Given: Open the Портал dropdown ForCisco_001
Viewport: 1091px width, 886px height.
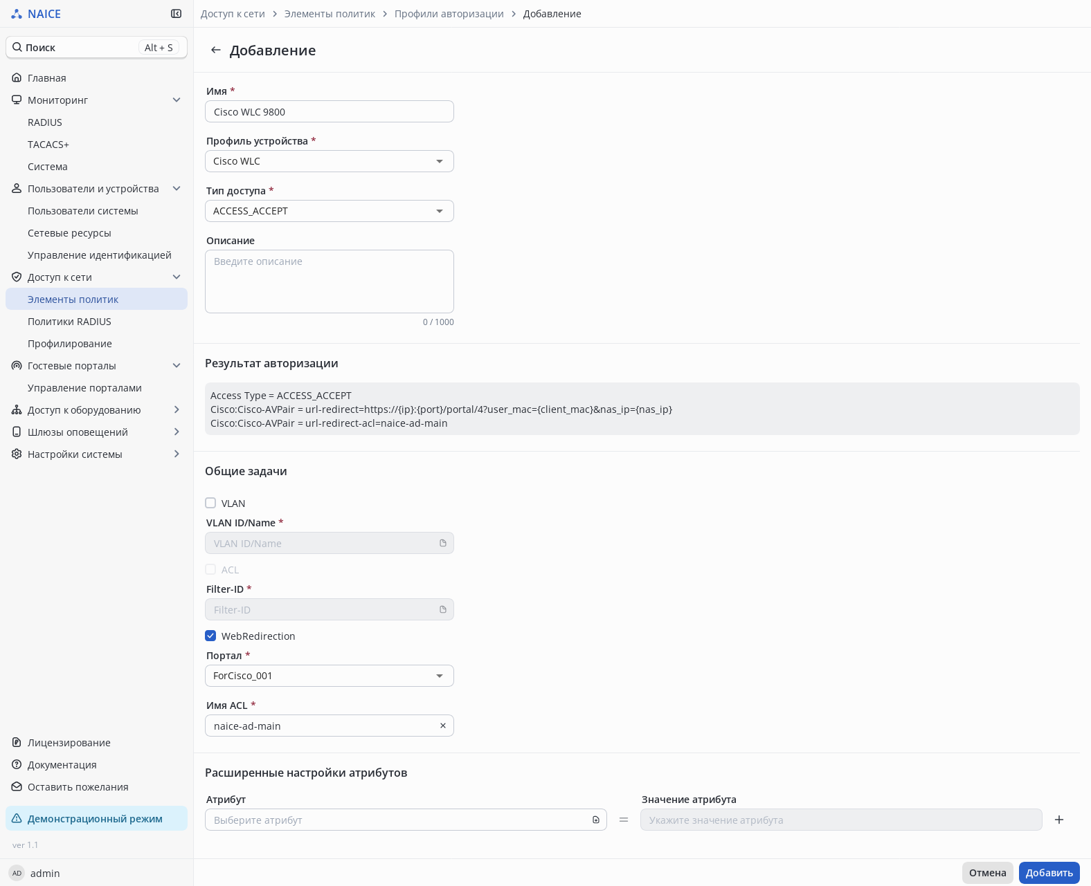Looking at the screenshot, I should point(330,676).
